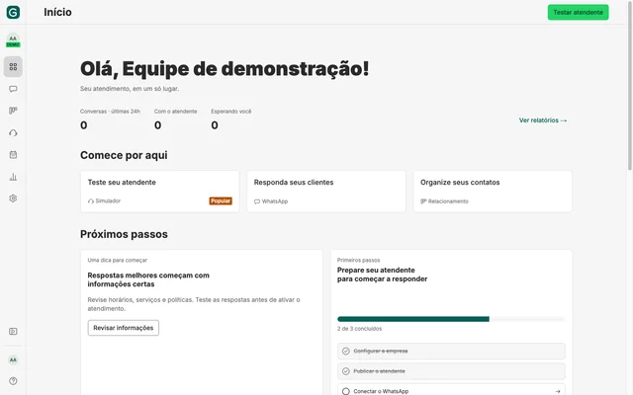This screenshot has width=633, height=395.
Task: Click the Testar atendente button
Action: tap(578, 13)
